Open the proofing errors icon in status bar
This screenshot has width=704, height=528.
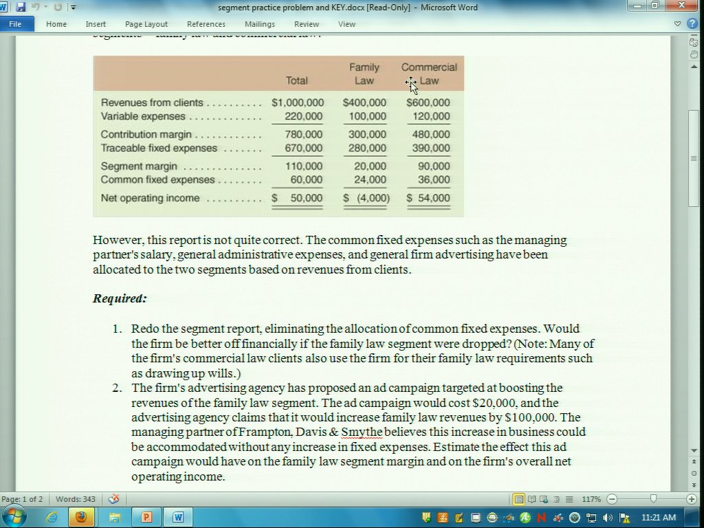[x=114, y=499]
